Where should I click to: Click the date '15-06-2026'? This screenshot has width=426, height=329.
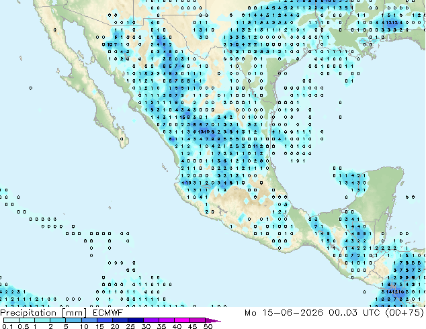(x=292, y=313)
